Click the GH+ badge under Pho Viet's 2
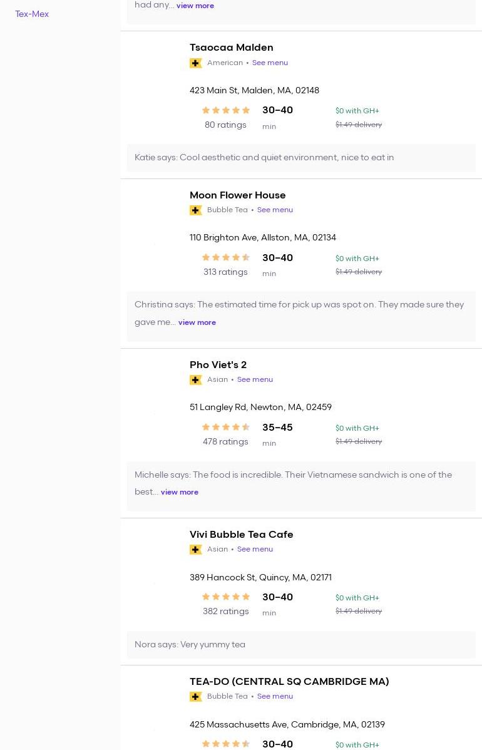 tap(196, 380)
